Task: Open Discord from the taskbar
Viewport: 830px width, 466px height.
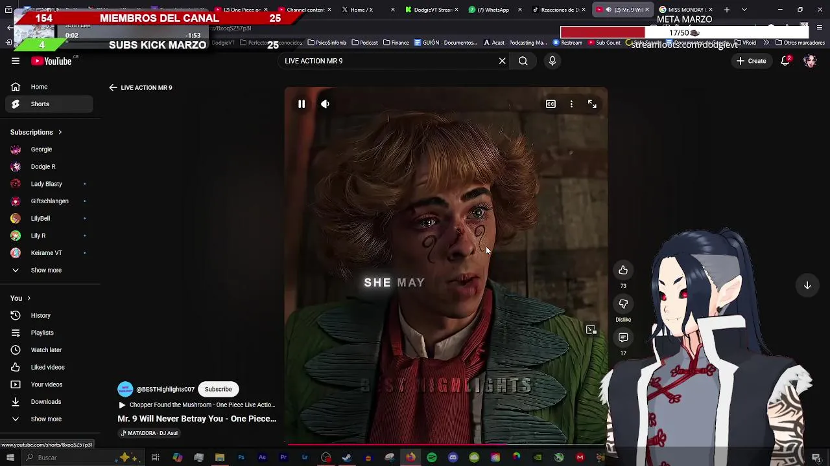Action: pyautogui.click(x=453, y=458)
